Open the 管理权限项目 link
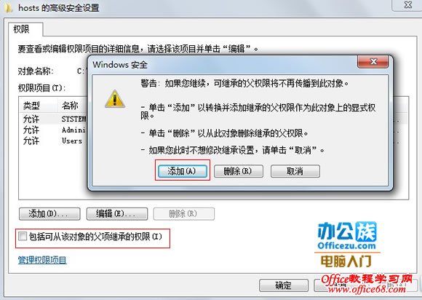The height and width of the screenshot is (300, 422). coord(42,260)
